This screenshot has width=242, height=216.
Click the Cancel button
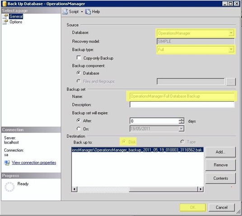pos(222,207)
